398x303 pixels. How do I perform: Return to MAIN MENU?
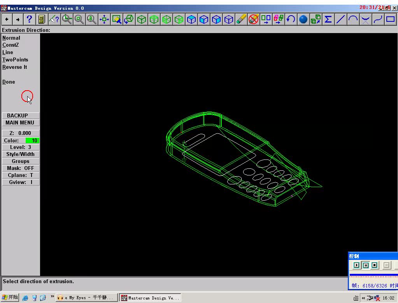(21, 123)
